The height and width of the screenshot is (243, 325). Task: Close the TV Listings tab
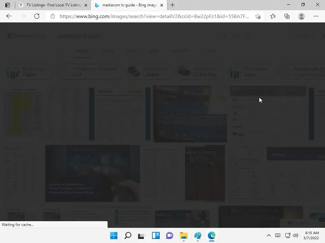point(86,5)
